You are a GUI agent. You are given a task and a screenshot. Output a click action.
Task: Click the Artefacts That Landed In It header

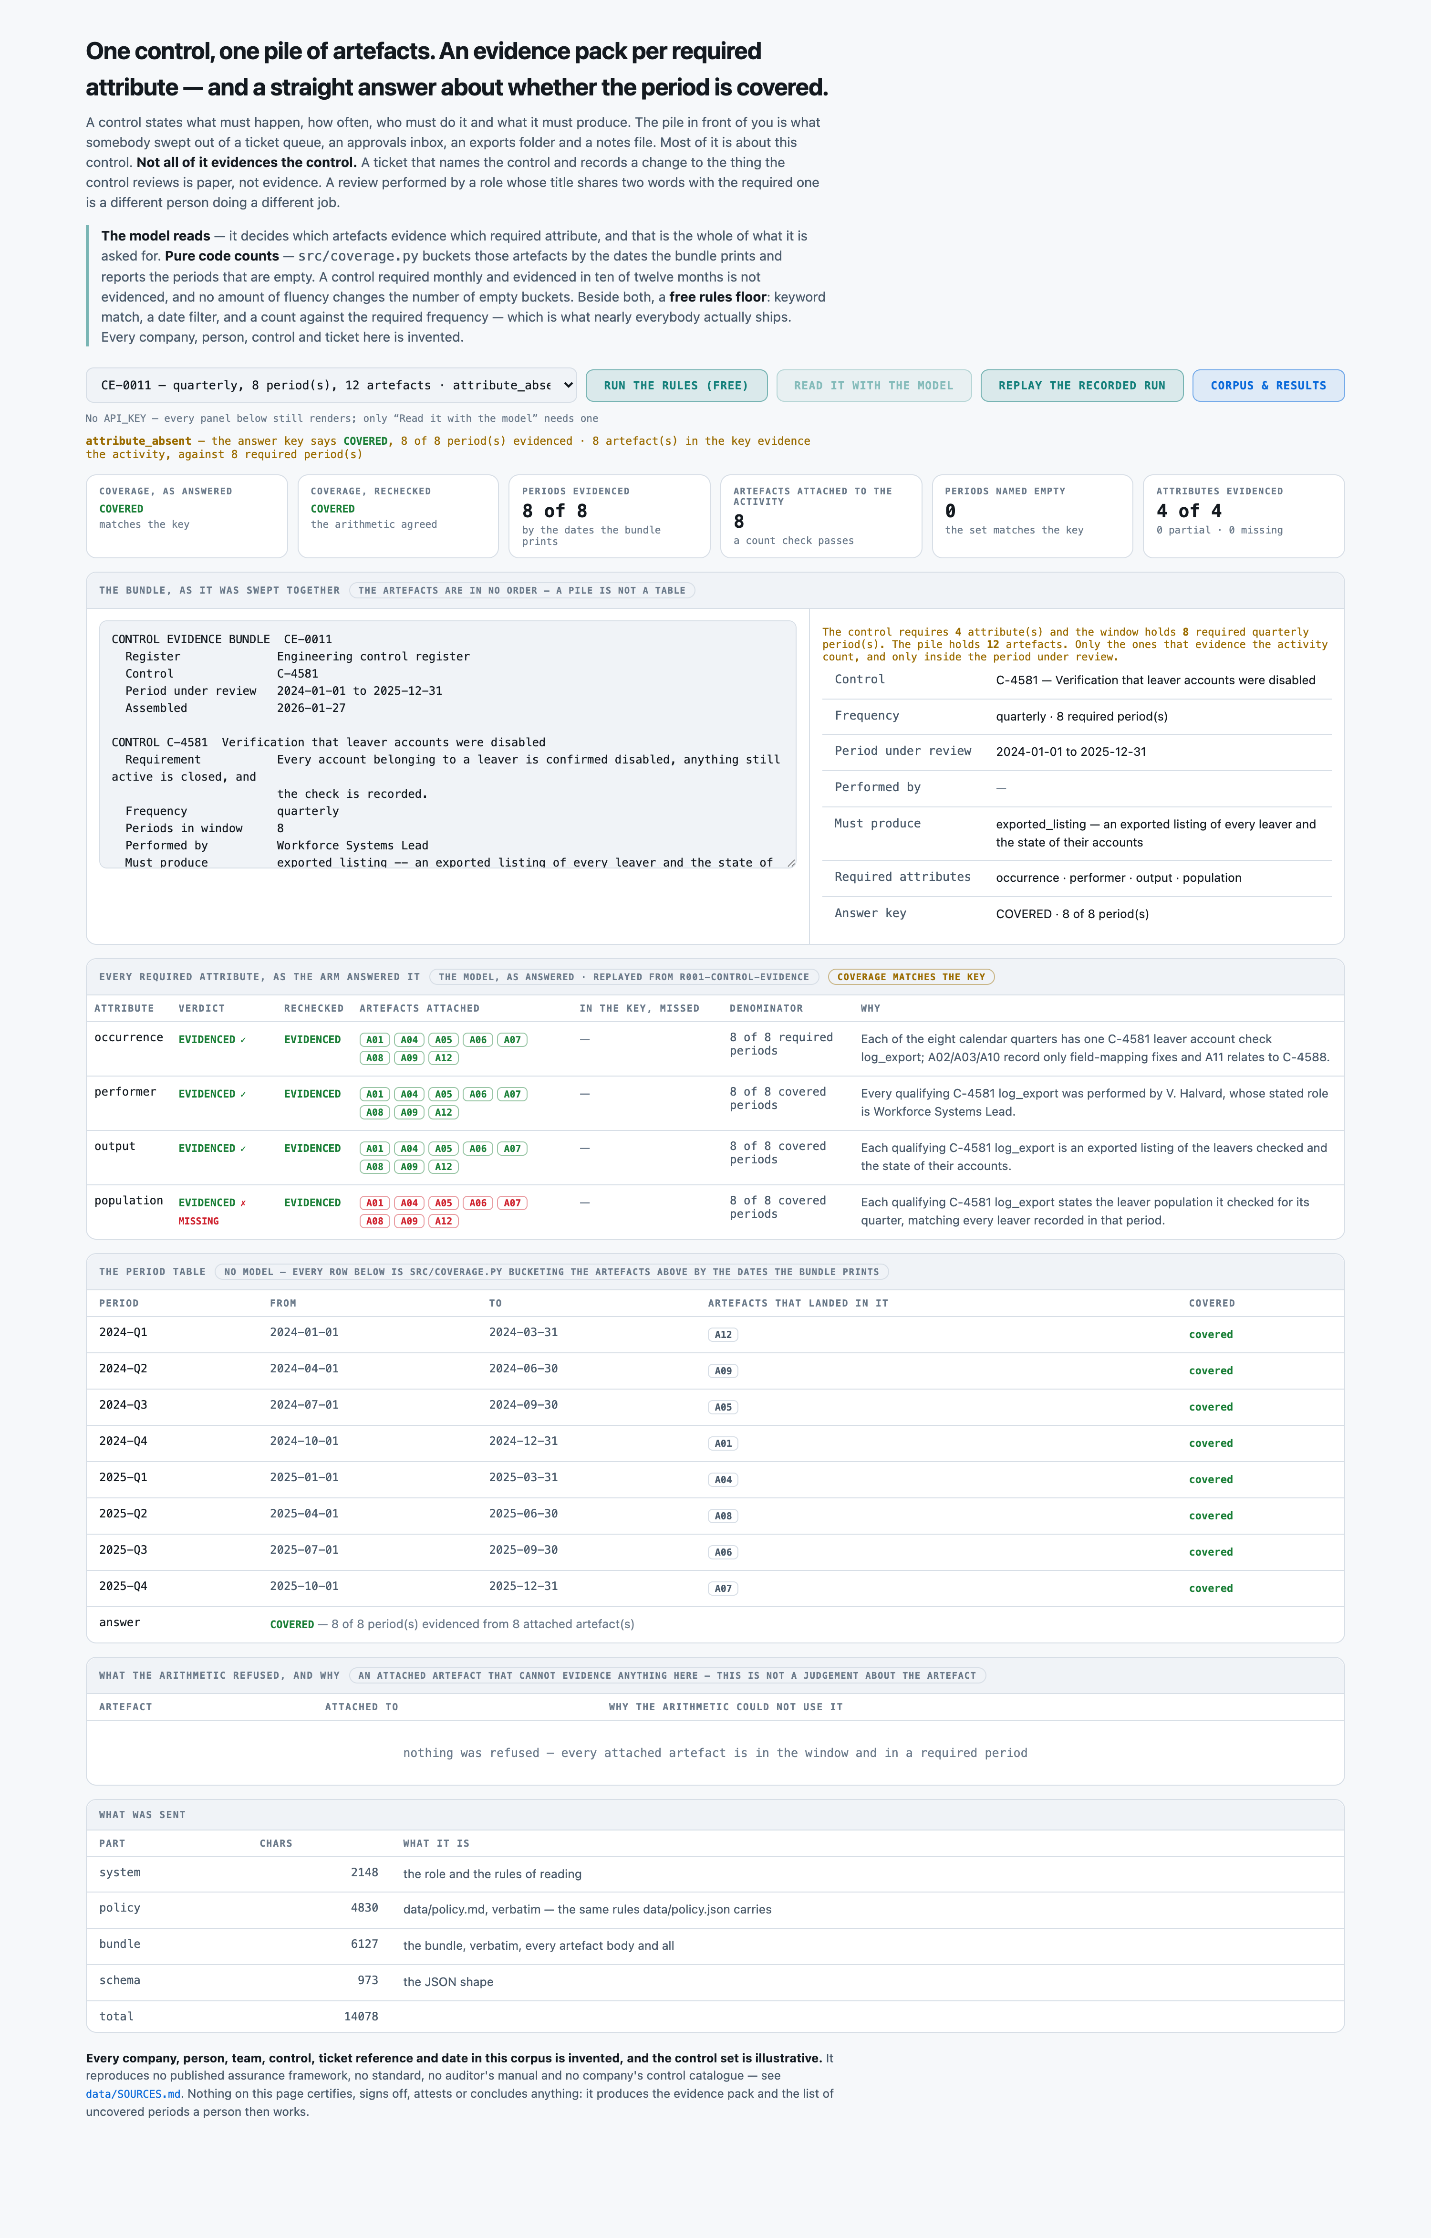click(798, 1304)
